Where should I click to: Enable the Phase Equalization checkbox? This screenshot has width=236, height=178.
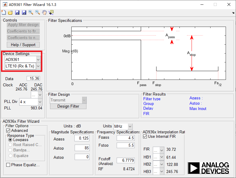pyautogui.click(x=8, y=165)
